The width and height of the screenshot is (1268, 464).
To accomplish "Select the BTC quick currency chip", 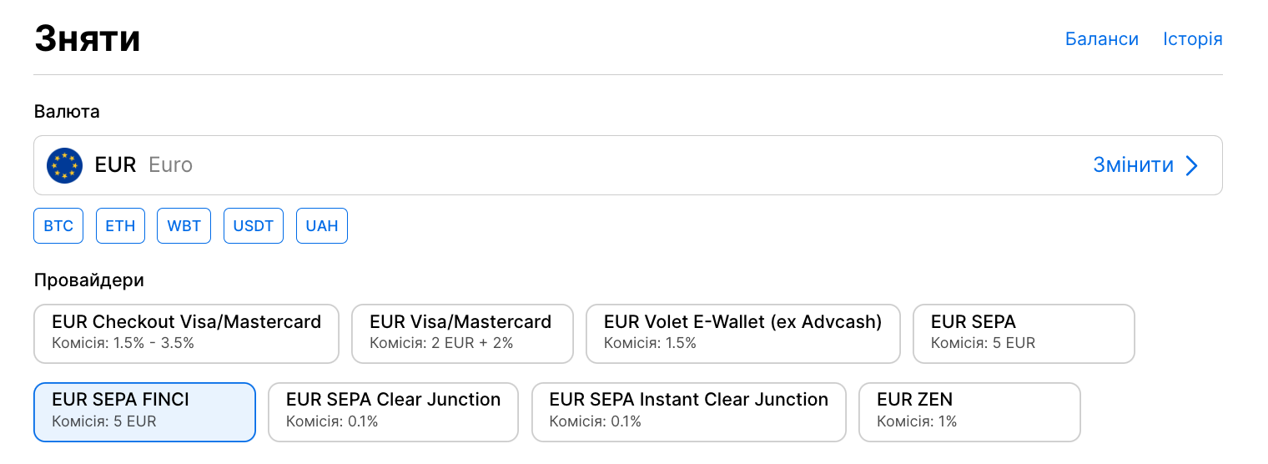I will [58, 226].
